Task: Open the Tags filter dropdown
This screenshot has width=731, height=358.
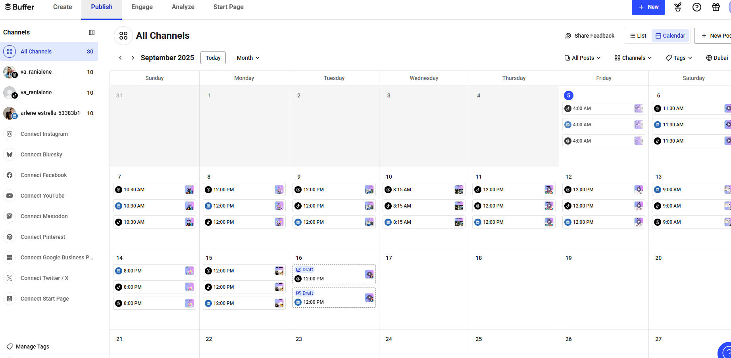Action: pos(679,58)
